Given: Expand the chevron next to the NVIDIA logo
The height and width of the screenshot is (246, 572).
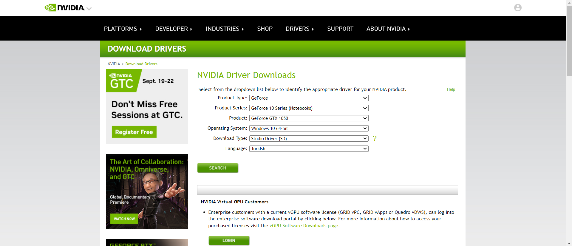Looking at the screenshot, I should [x=89, y=9].
